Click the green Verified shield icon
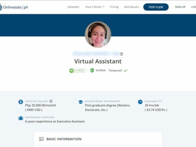Screen dimensions: 196x147 click(x=92, y=70)
